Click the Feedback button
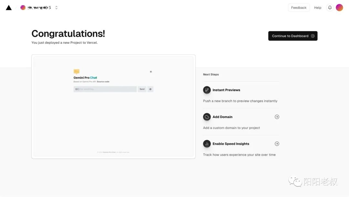The height and width of the screenshot is (197, 349). tap(299, 8)
